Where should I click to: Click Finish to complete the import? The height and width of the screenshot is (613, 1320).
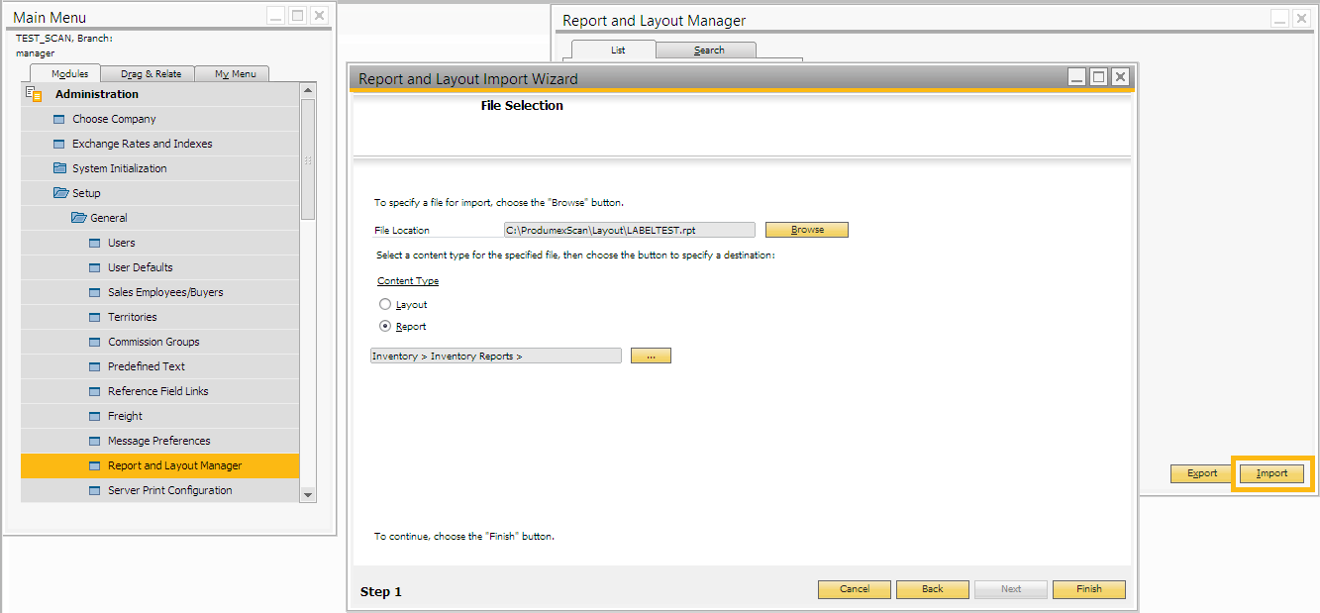pyautogui.click(x=1088, y=589)
